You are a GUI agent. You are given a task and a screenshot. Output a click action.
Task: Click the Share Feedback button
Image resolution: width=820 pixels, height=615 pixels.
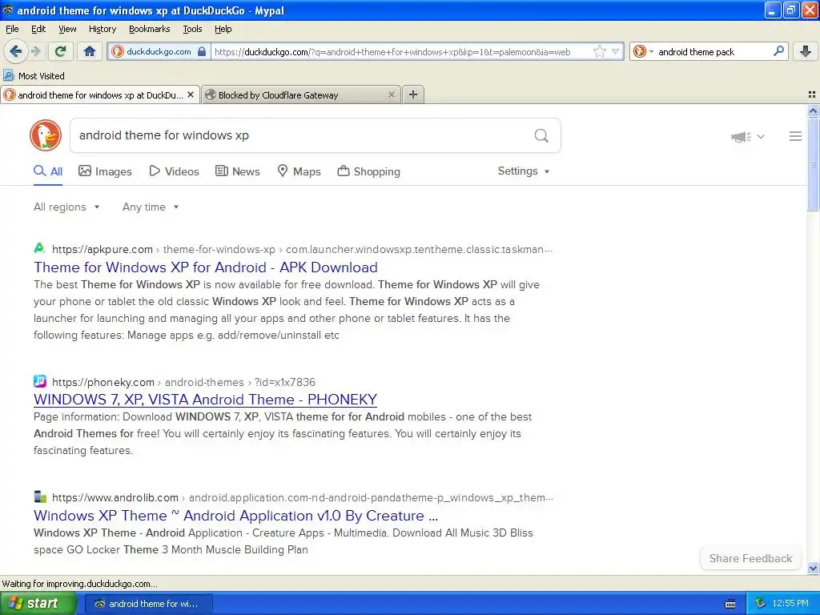[x=750, y=558]
